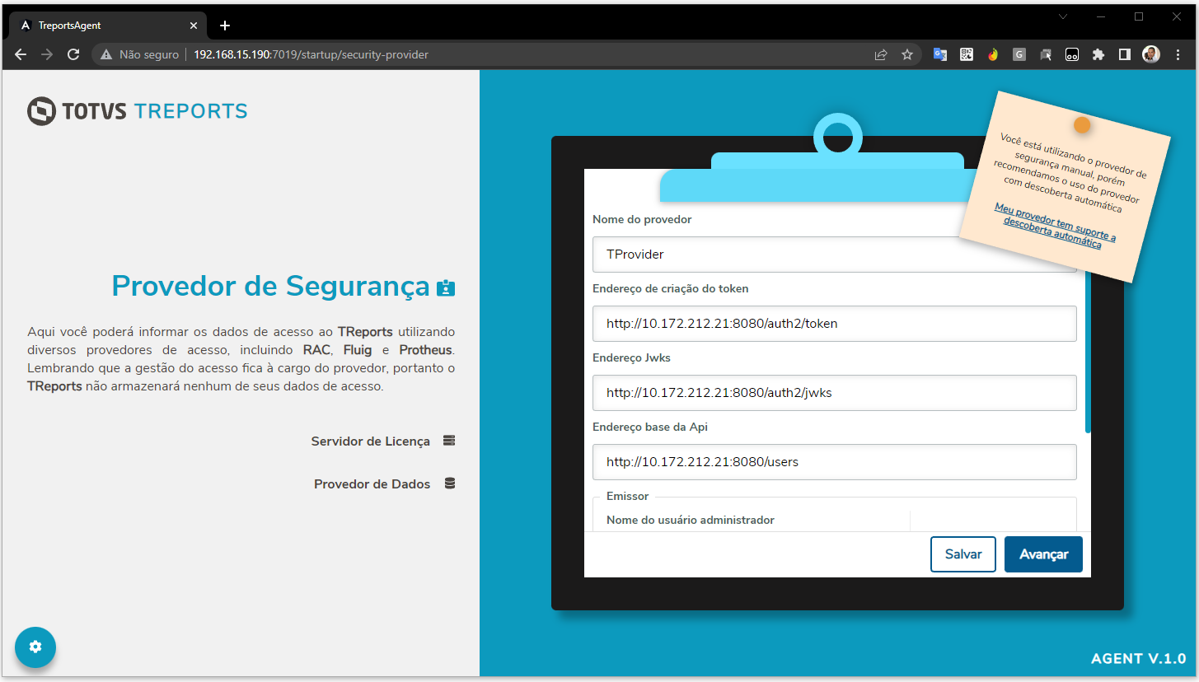Open the QR code extension

[967, 55]
